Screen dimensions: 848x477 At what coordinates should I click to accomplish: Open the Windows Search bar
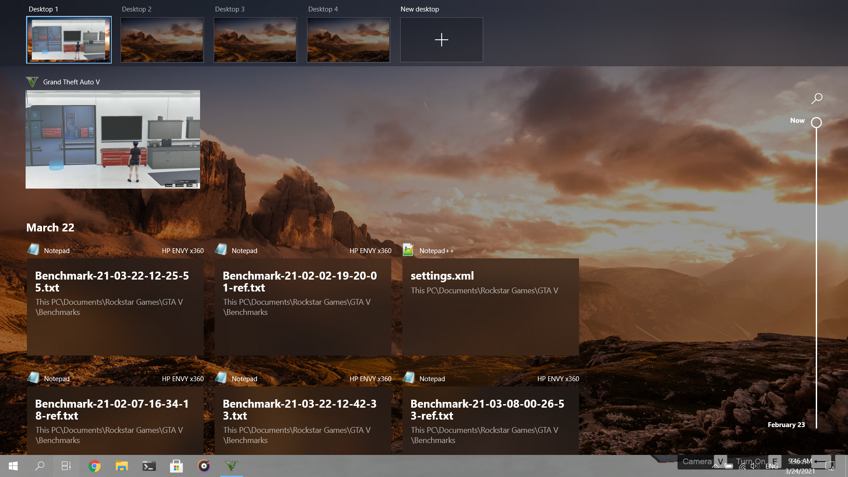tap(40, 466)
